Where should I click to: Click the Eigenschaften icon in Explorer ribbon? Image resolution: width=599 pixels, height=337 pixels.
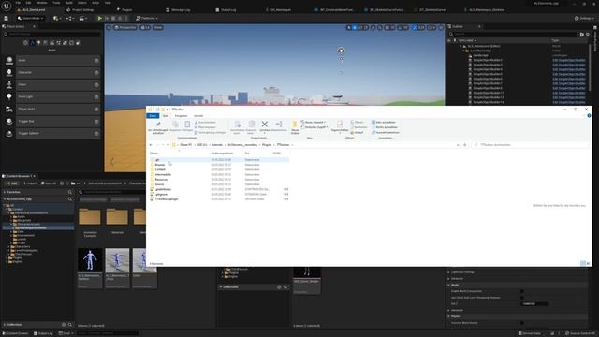pyautogui.click(x=340, y=124)
